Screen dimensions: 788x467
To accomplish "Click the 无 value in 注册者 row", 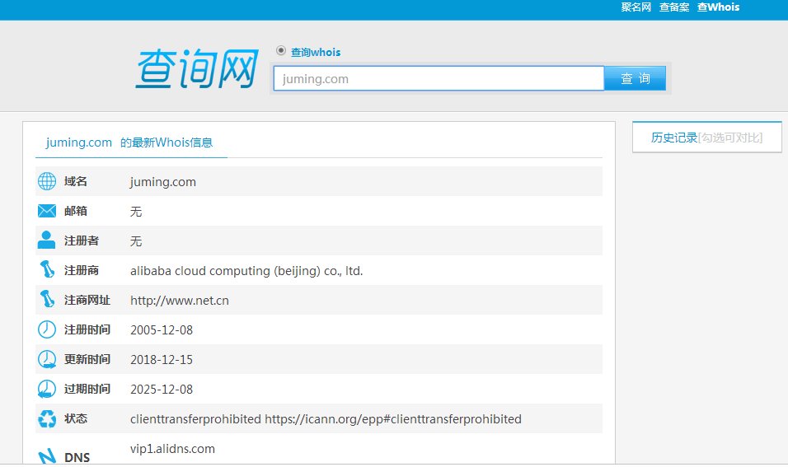I will [136, 241].
